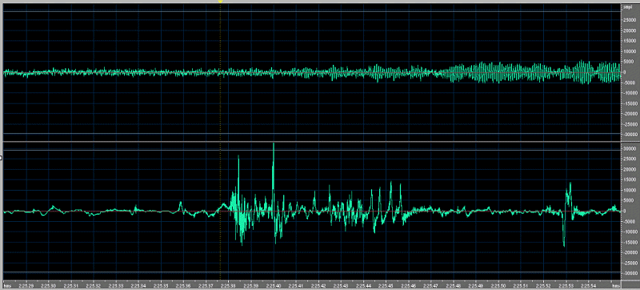This screenshot has height=290, width=640.
Task: Click -30000 on the lower channel amplitude ruler
Action: (x=630, y=273)
